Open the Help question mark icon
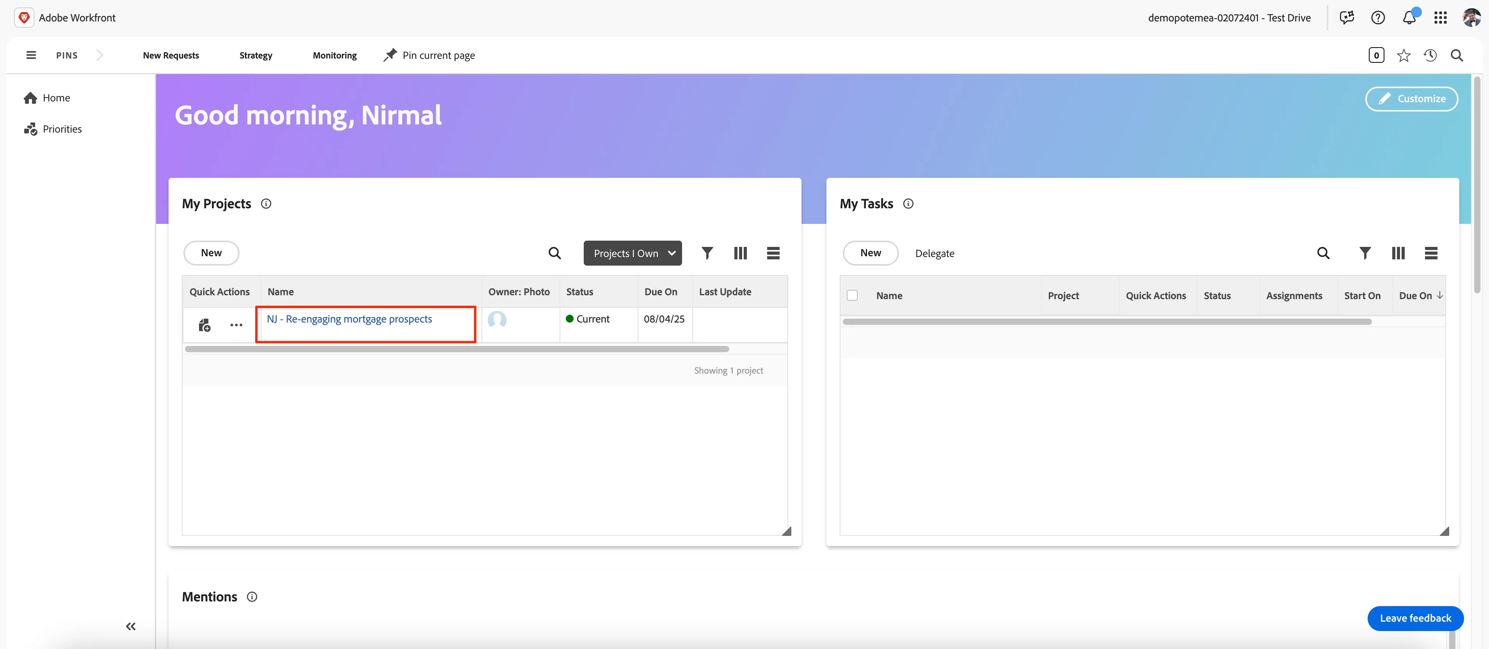 click(1378, 17)
